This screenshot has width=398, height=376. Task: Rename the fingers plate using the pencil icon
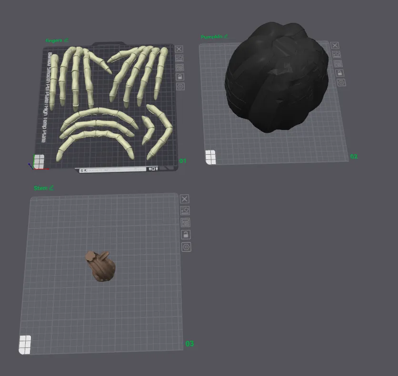point(66,40)
